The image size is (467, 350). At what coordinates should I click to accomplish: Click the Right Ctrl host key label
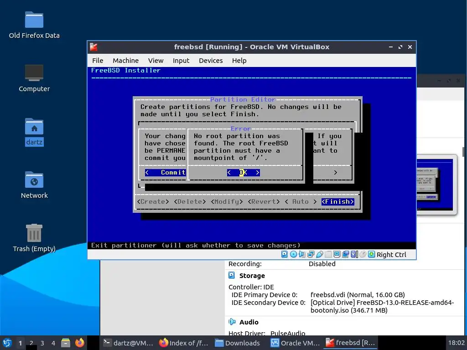click(391, 254)
